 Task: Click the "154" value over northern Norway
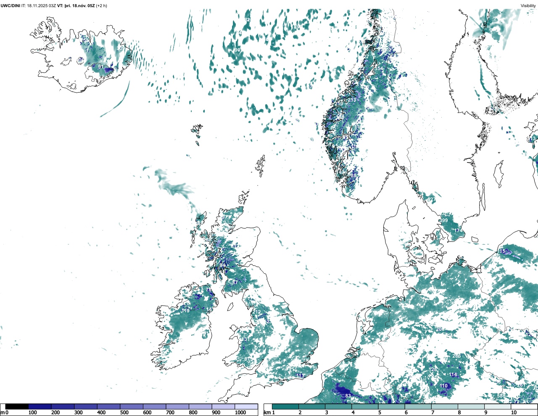380,68
